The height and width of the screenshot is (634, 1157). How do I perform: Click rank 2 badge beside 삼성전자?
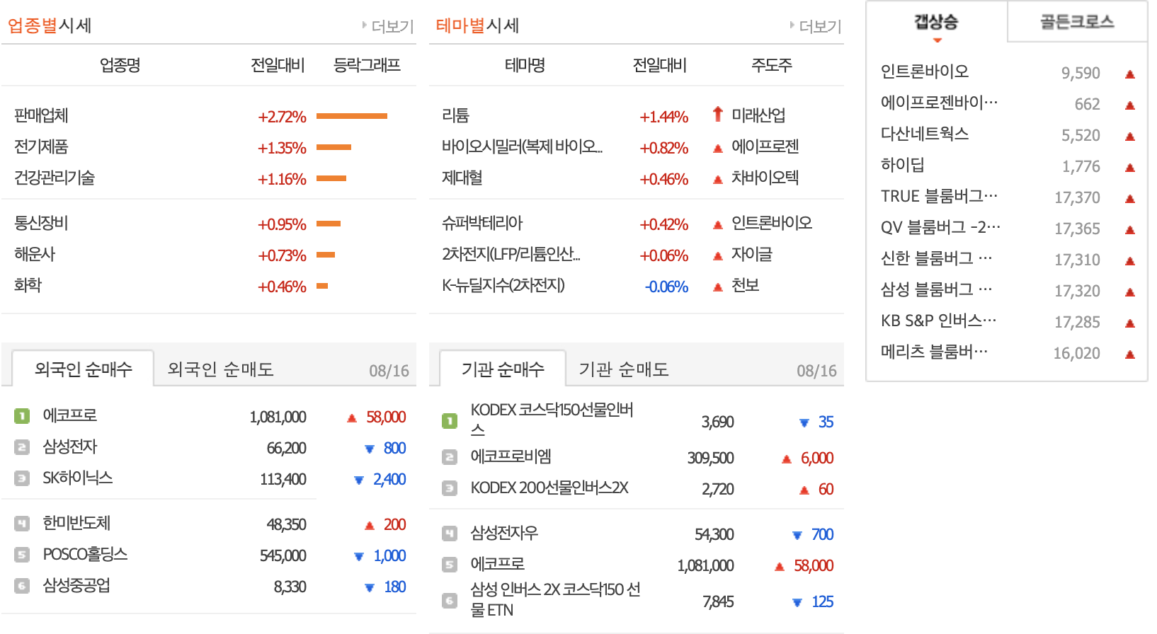point(22,447)
